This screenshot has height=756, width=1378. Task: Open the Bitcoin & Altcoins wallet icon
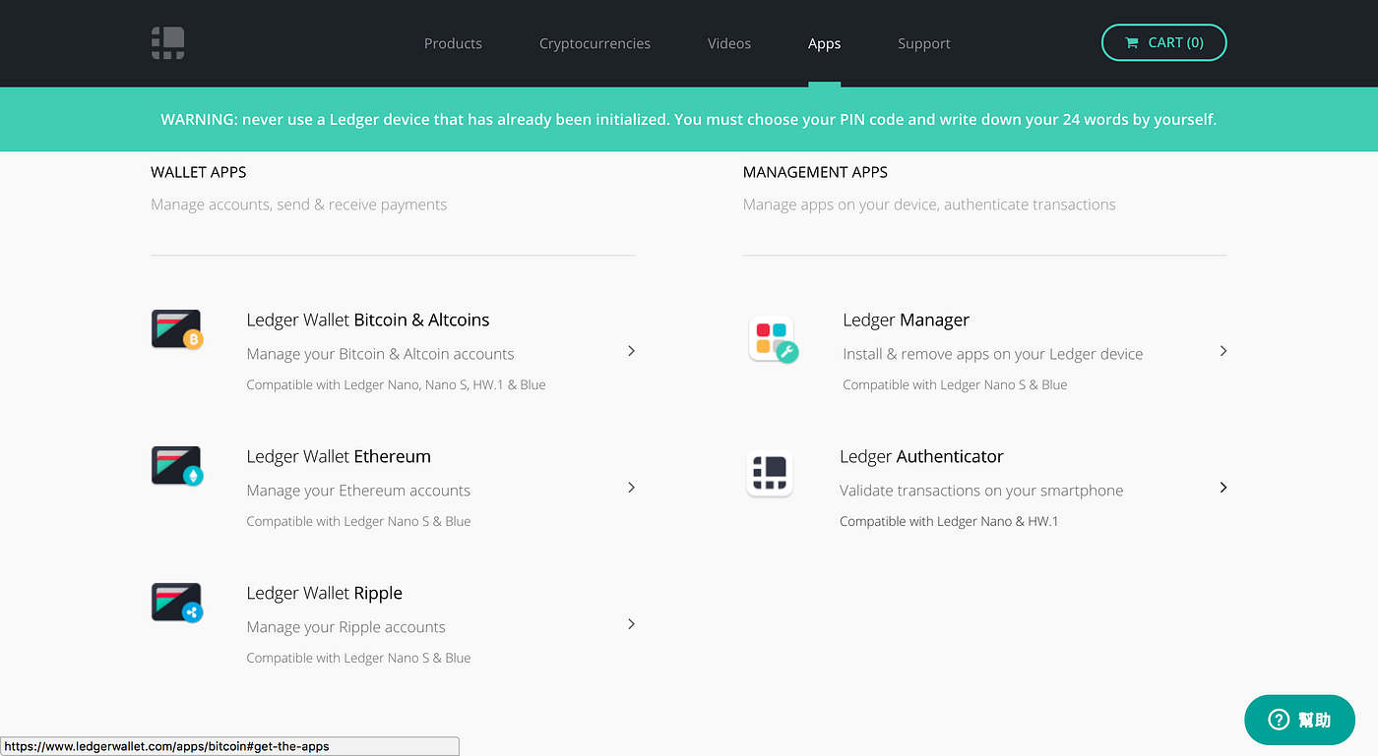177,330
